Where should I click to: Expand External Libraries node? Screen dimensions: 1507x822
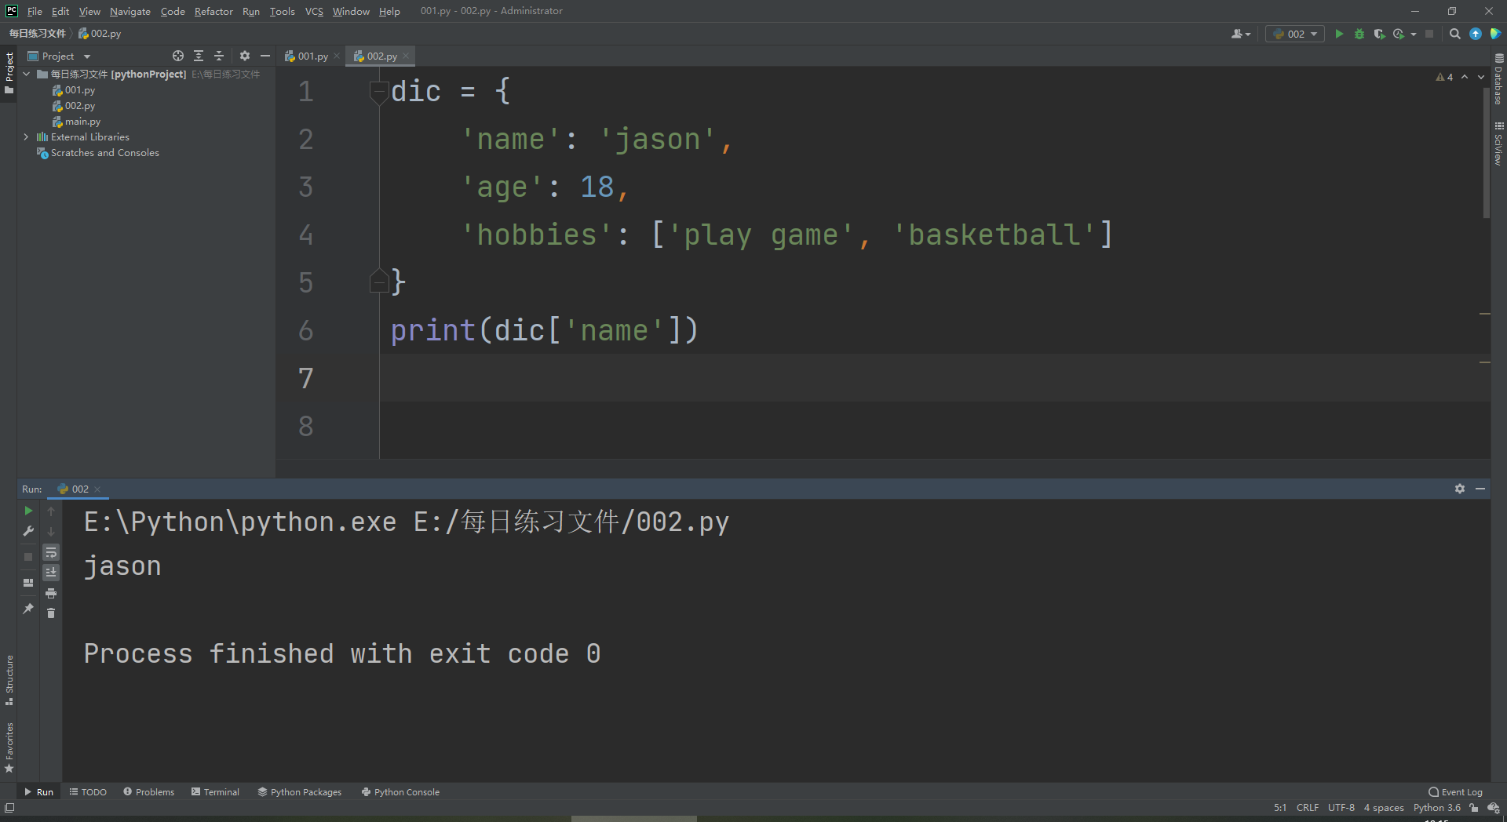[27, 136]
